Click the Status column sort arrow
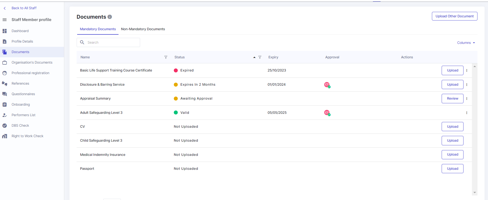 pyautogui.click(x=254, y=57)
